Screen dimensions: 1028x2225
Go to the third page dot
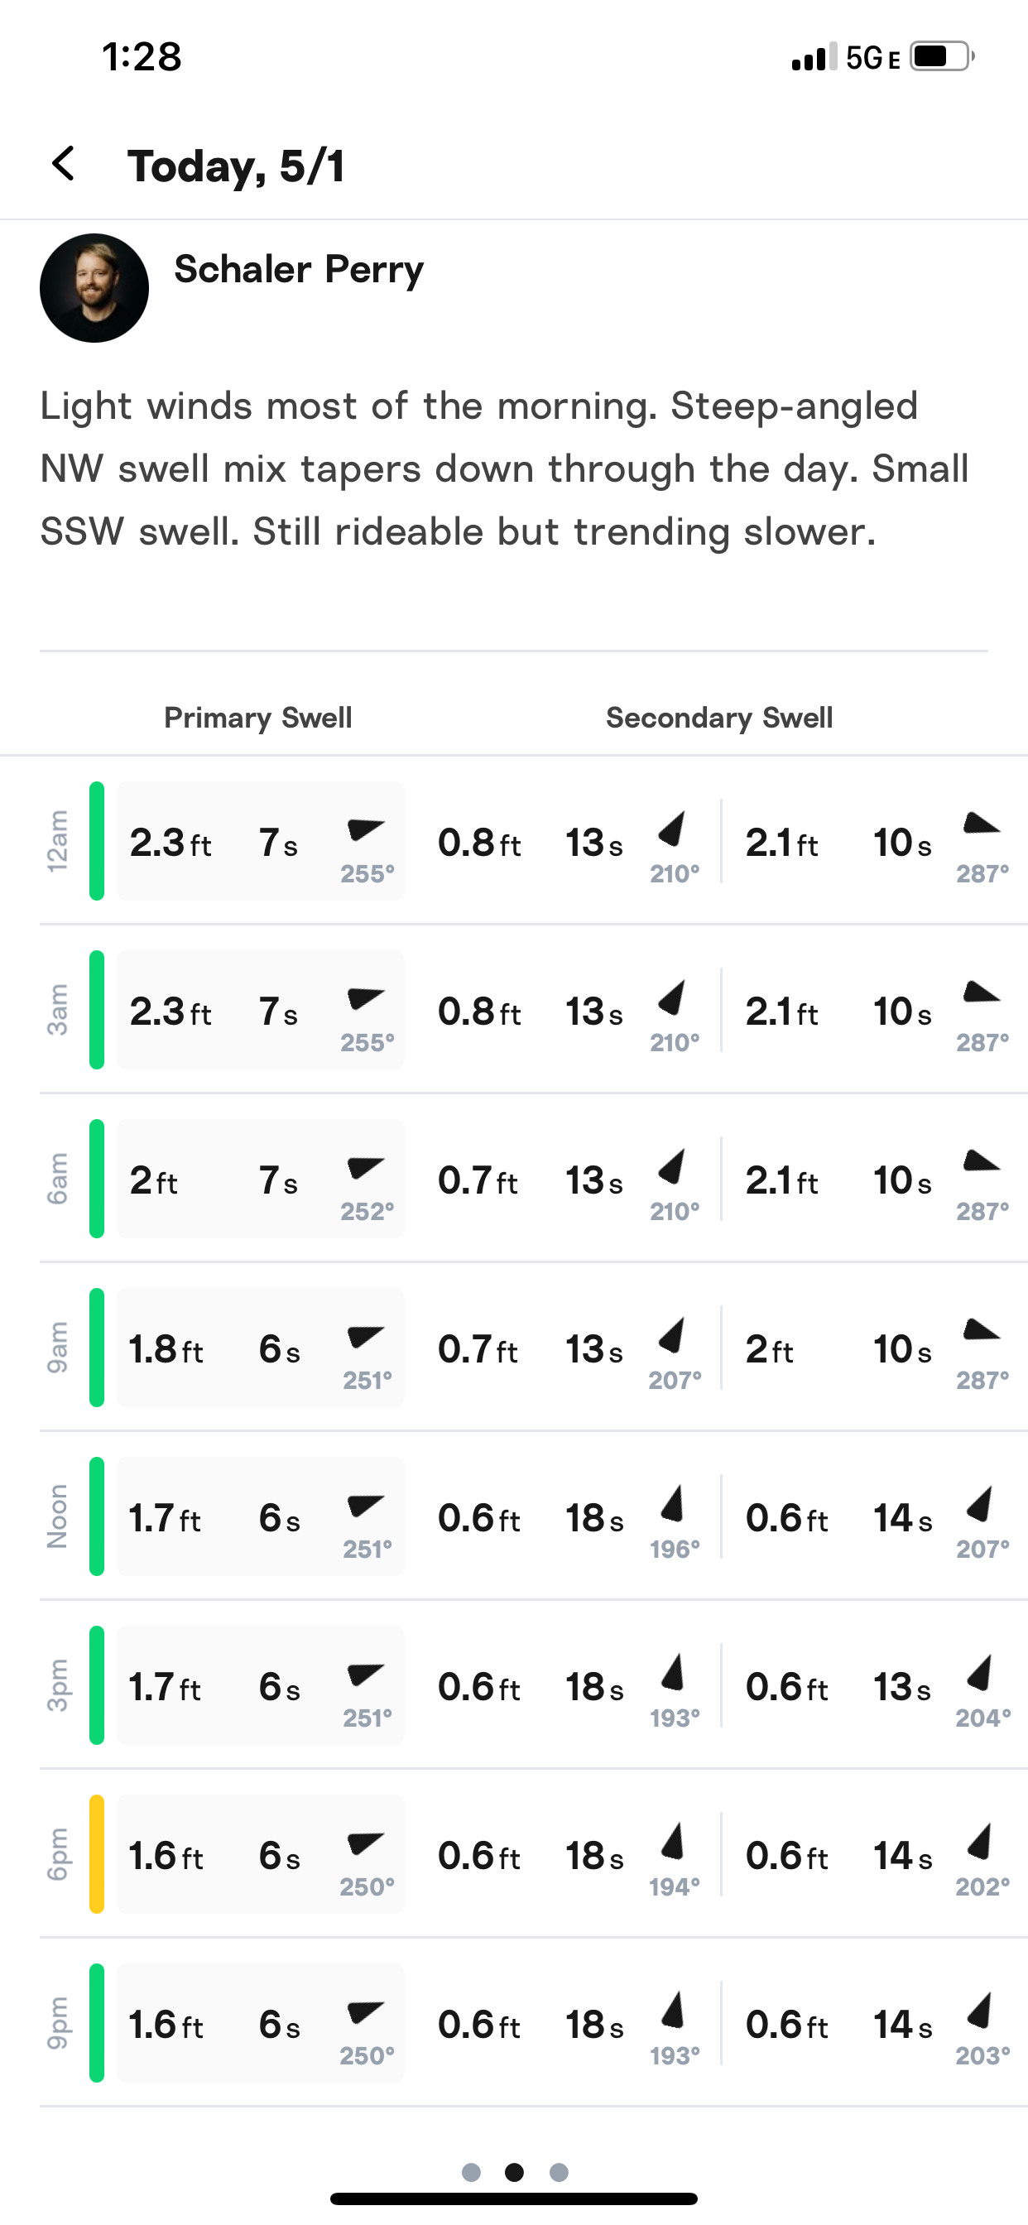point(559,2171)
